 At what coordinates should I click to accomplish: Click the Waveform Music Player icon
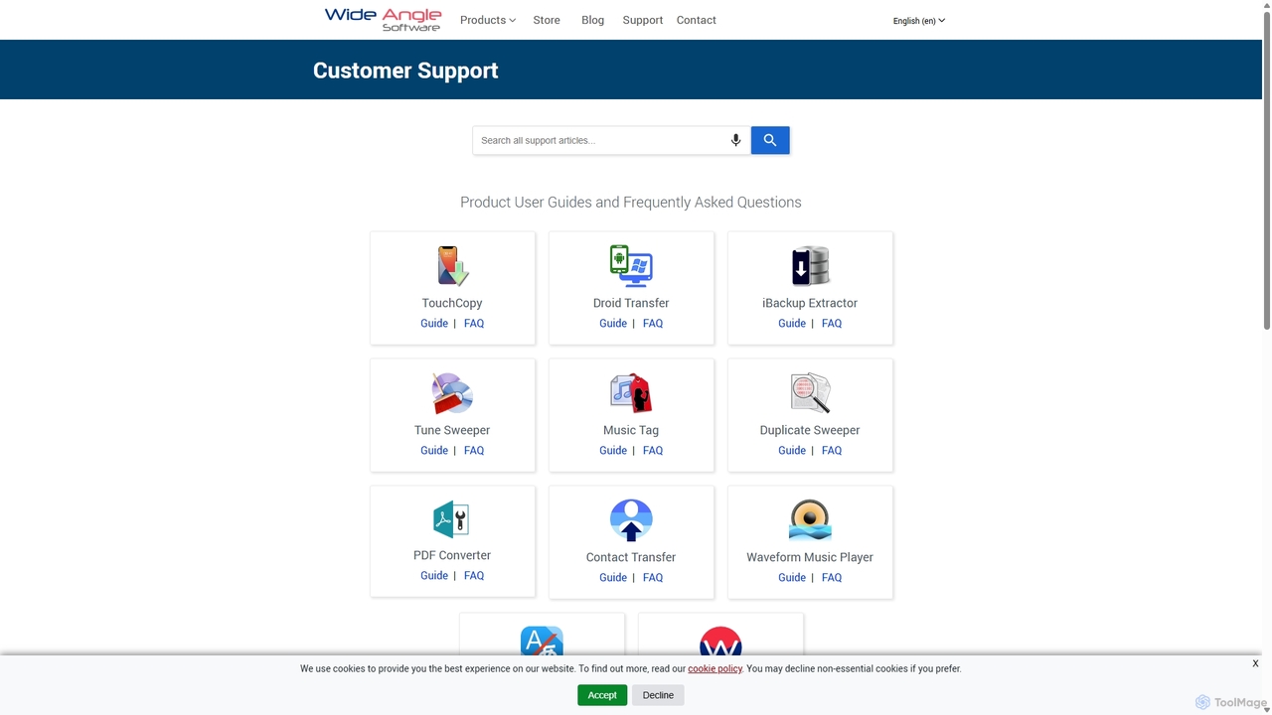point(810,520)
